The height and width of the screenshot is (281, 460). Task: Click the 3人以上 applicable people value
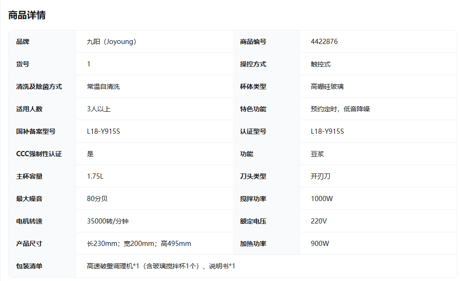98,109
